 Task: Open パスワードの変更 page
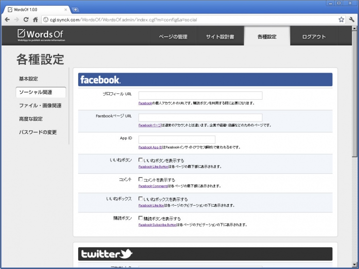click(x=38, y=132)
